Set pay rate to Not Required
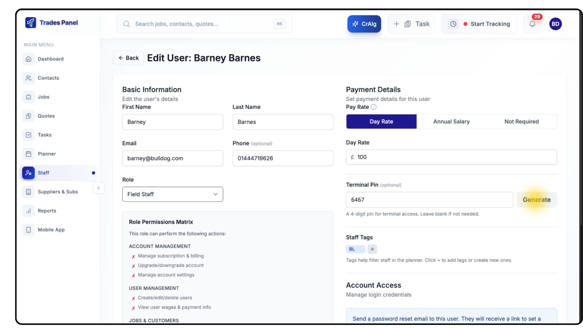This screenshot has width=583, height=328. [x=521, y=121]
